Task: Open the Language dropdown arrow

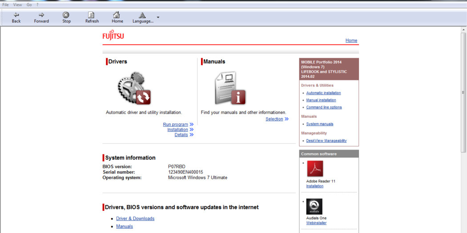Action: point(158,17)
